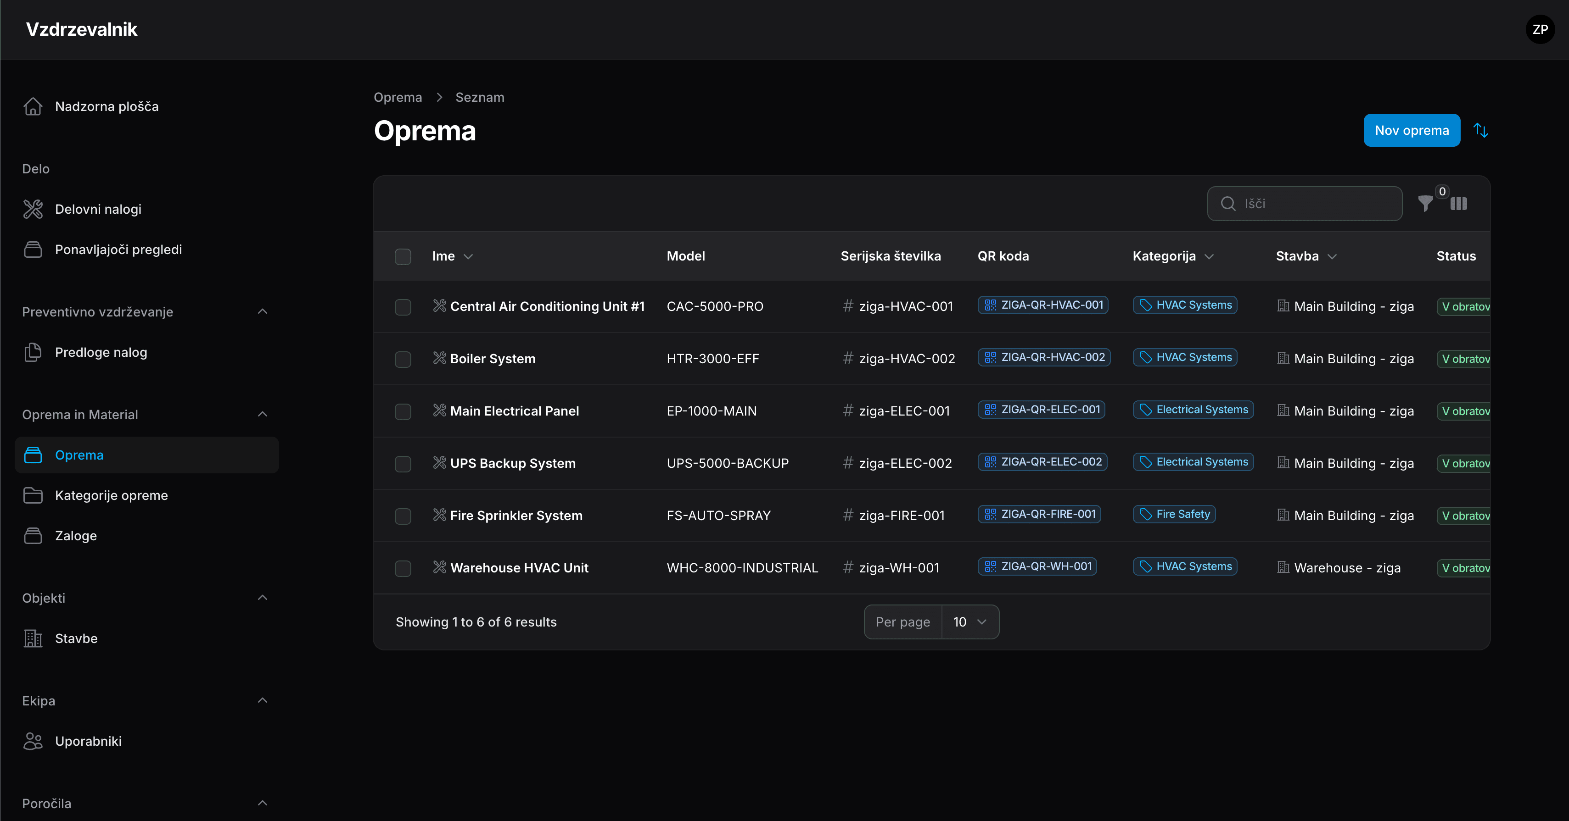1569x821 pixels.
Task: Click the Nadzorna plošča home icon
Action: tap(33, 106)
